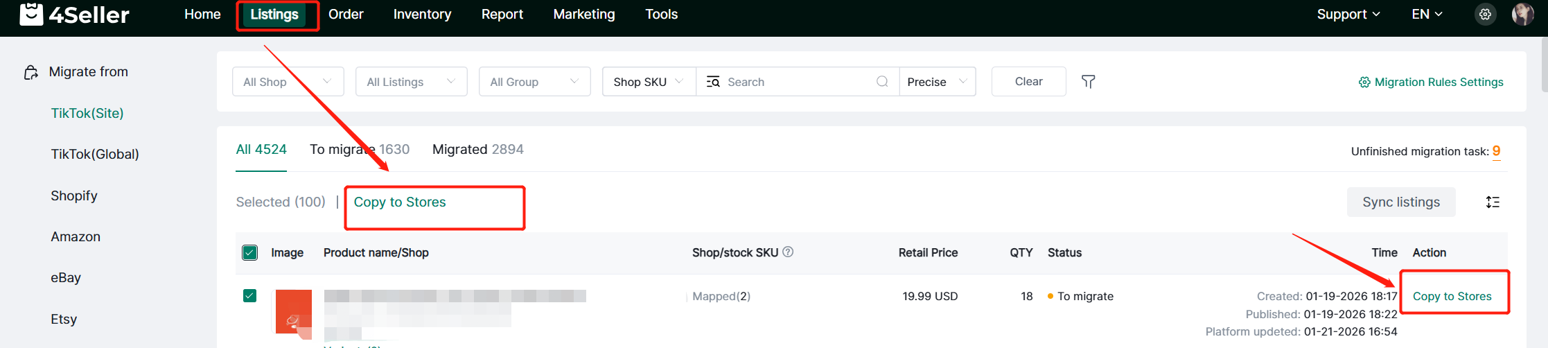Click the advanced search list icon
The width and height of the screenshot is (1548, 348).
[x=713, y=82]
